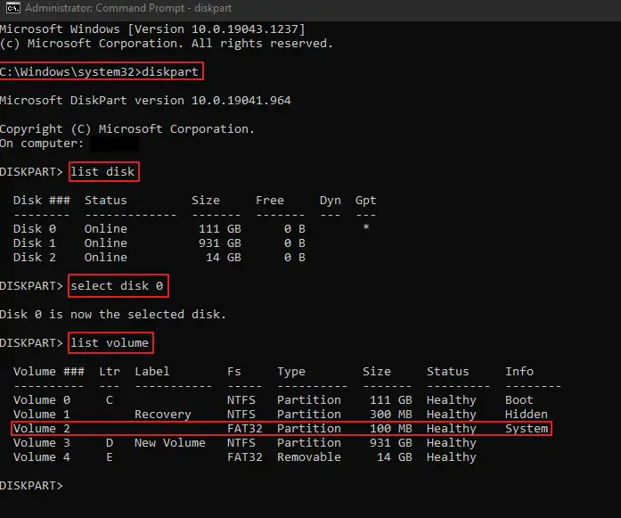
Task: Click the Command Prompt icon in title bar
Action: tap(13, 8)
